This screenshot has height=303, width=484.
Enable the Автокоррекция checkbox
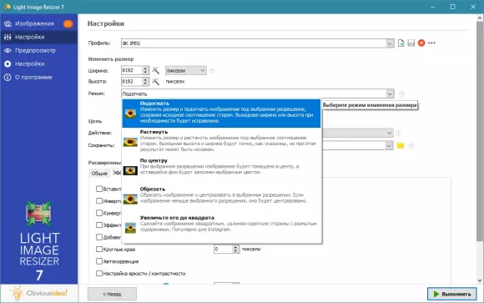point(99,261)
